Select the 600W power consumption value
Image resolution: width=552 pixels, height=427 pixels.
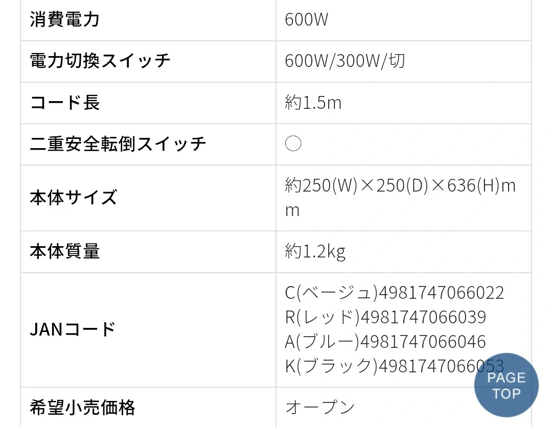pyautogui.click(x=307, y=20)
